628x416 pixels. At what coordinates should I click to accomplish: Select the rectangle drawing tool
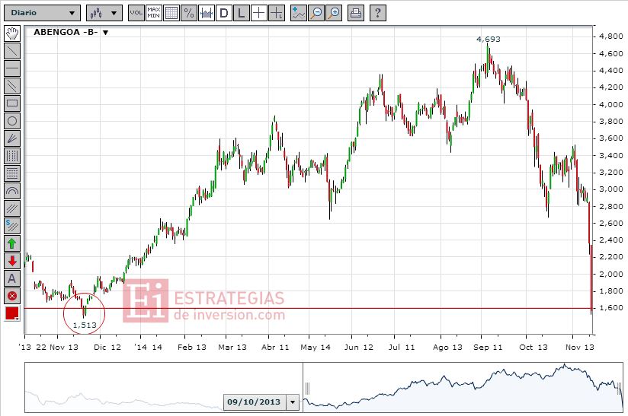[x=12, y=103]
